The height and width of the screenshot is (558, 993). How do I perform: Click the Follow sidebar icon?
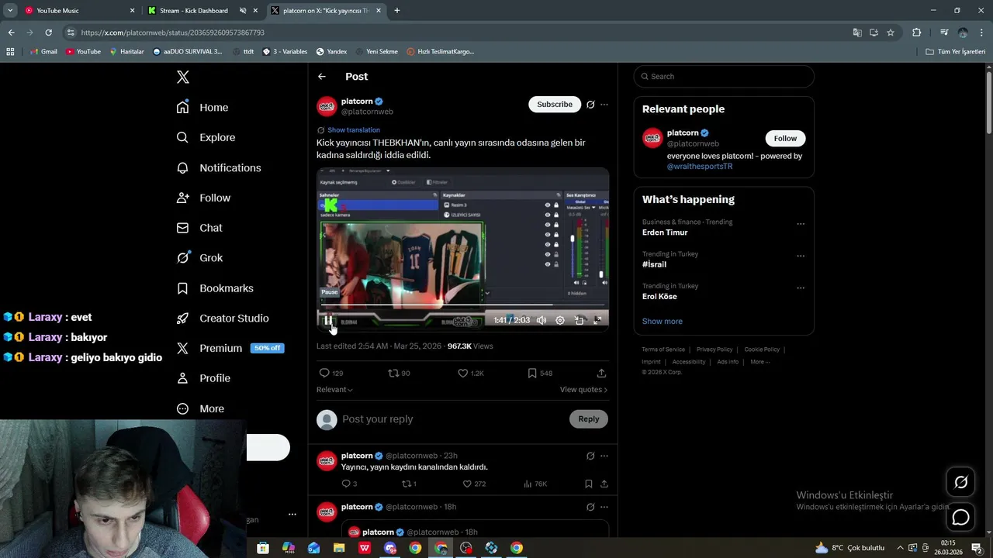point(182,198)
